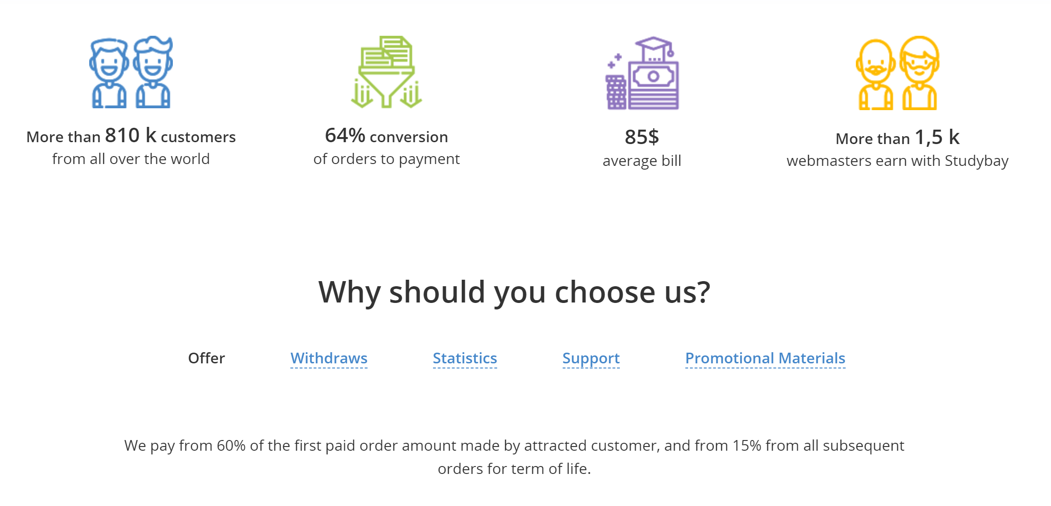Show the Support tab
Image resolution: width=1051 pixels, height=506 pixels.
coord(591,358)
